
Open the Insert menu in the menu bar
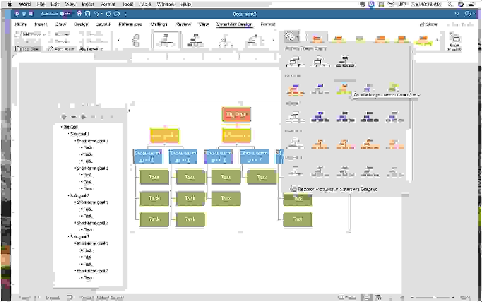click(x=88, y=4)
